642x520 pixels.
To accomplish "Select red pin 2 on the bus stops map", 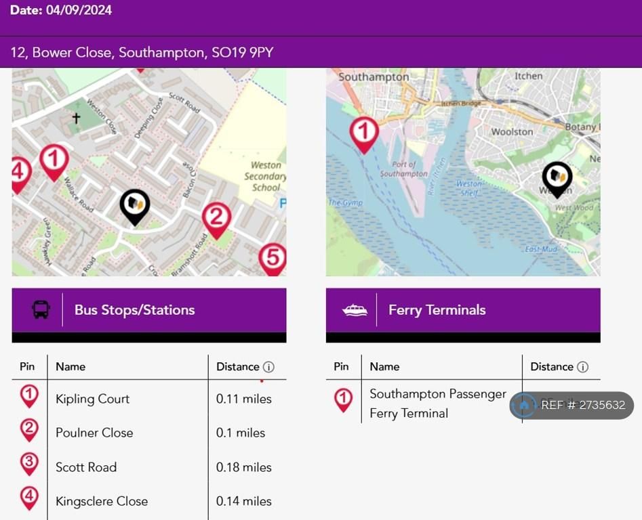I will pyautogui.click(x=216, y=219).
